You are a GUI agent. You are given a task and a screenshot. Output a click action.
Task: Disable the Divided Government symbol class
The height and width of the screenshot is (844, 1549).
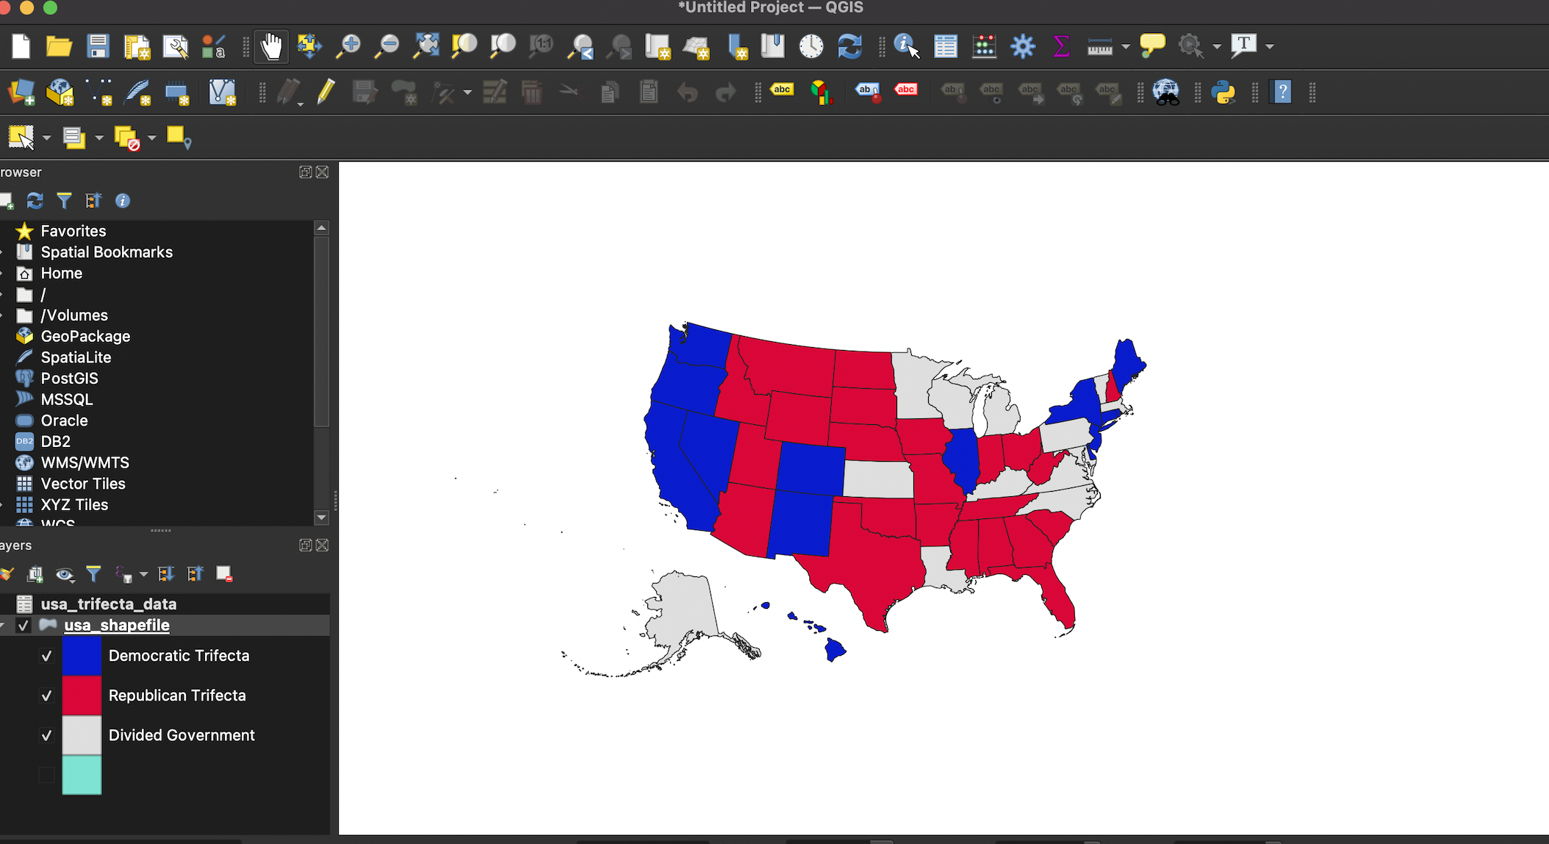[x=46, y=735]
